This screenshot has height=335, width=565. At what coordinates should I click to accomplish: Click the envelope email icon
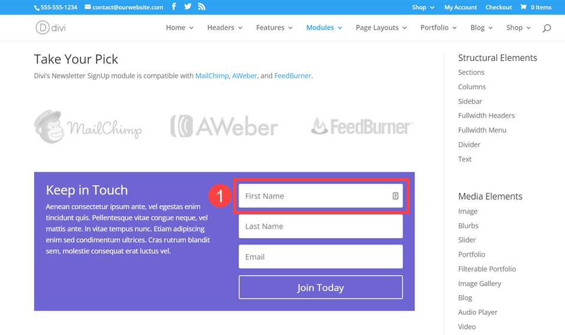point(88,7)
